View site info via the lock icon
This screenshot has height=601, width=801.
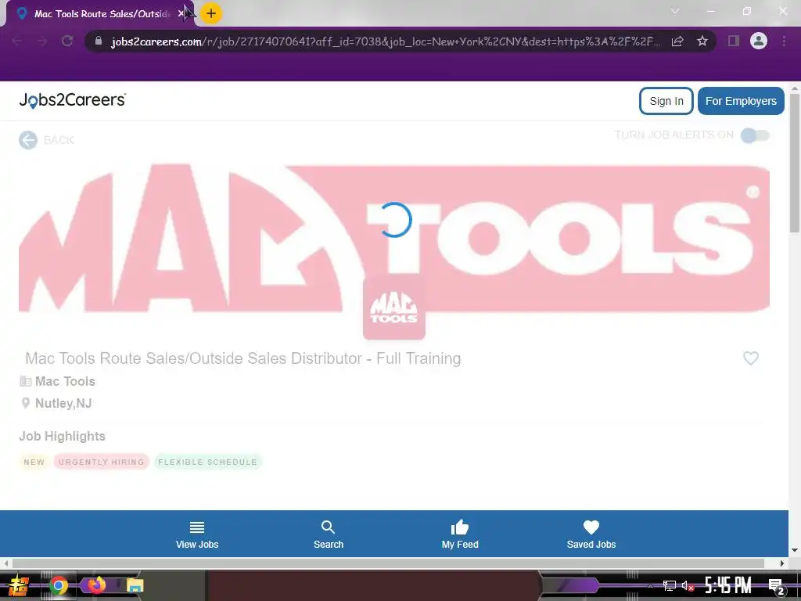(99, 41)
